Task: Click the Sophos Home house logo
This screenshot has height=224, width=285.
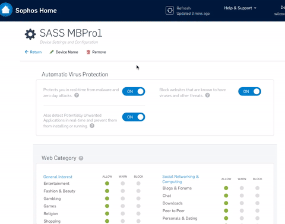Action: pos(6,9)
